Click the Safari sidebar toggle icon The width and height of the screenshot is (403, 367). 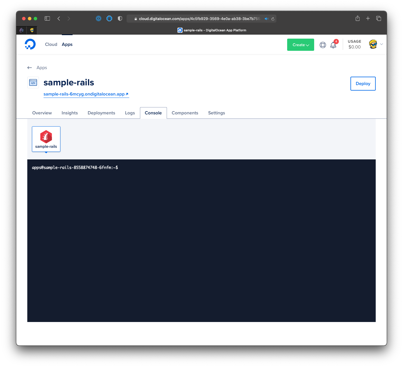point(47,19)
